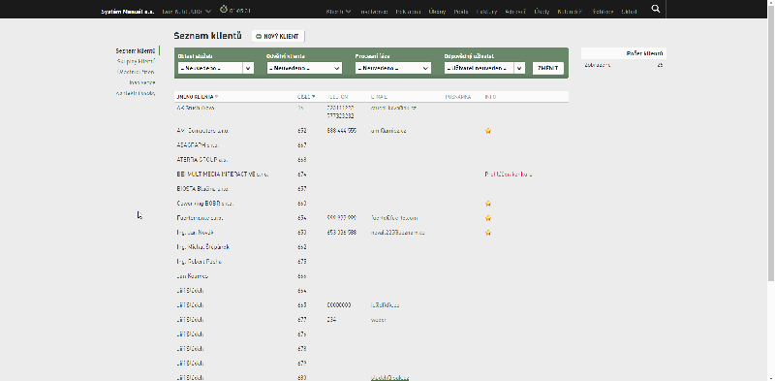Select Skupiny klientů in left sidebar
The height and width of the screenshot is (381, 775).
tap(136, 62)
